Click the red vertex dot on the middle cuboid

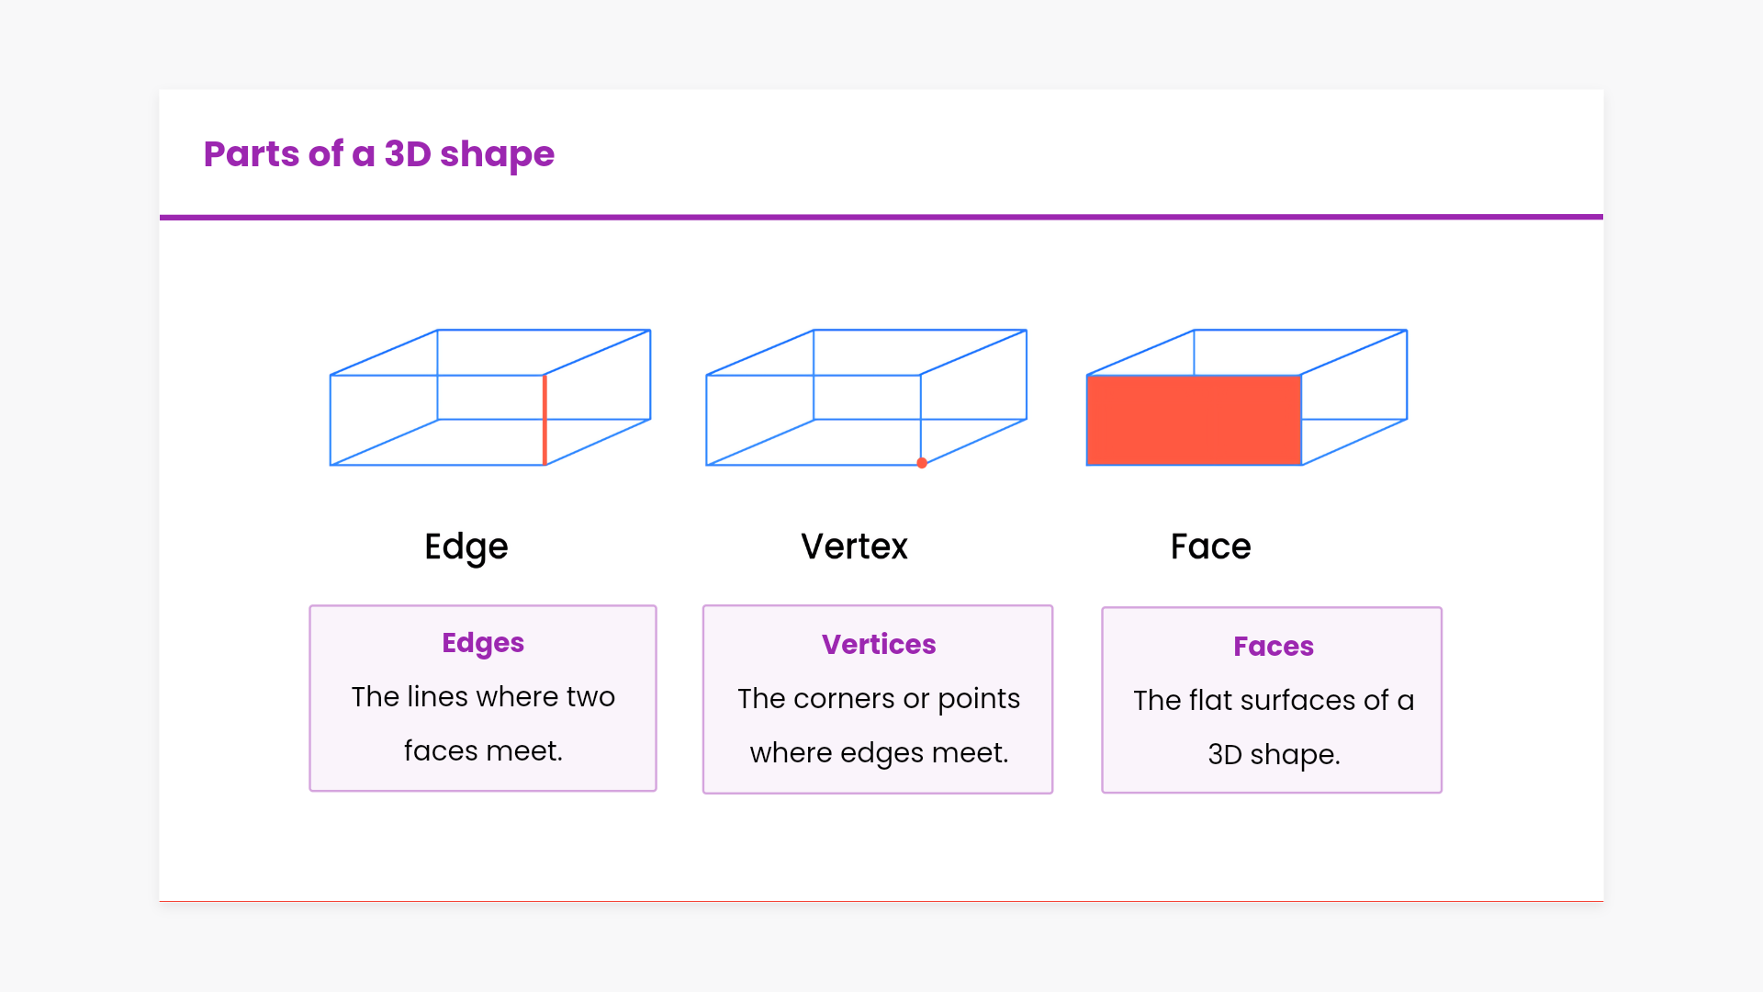point(922,463)
